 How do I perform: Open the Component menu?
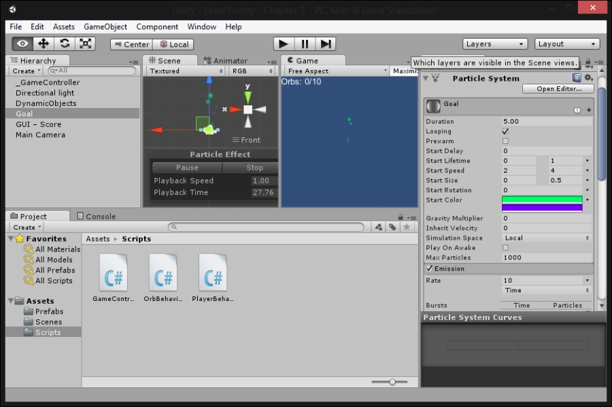157,26
